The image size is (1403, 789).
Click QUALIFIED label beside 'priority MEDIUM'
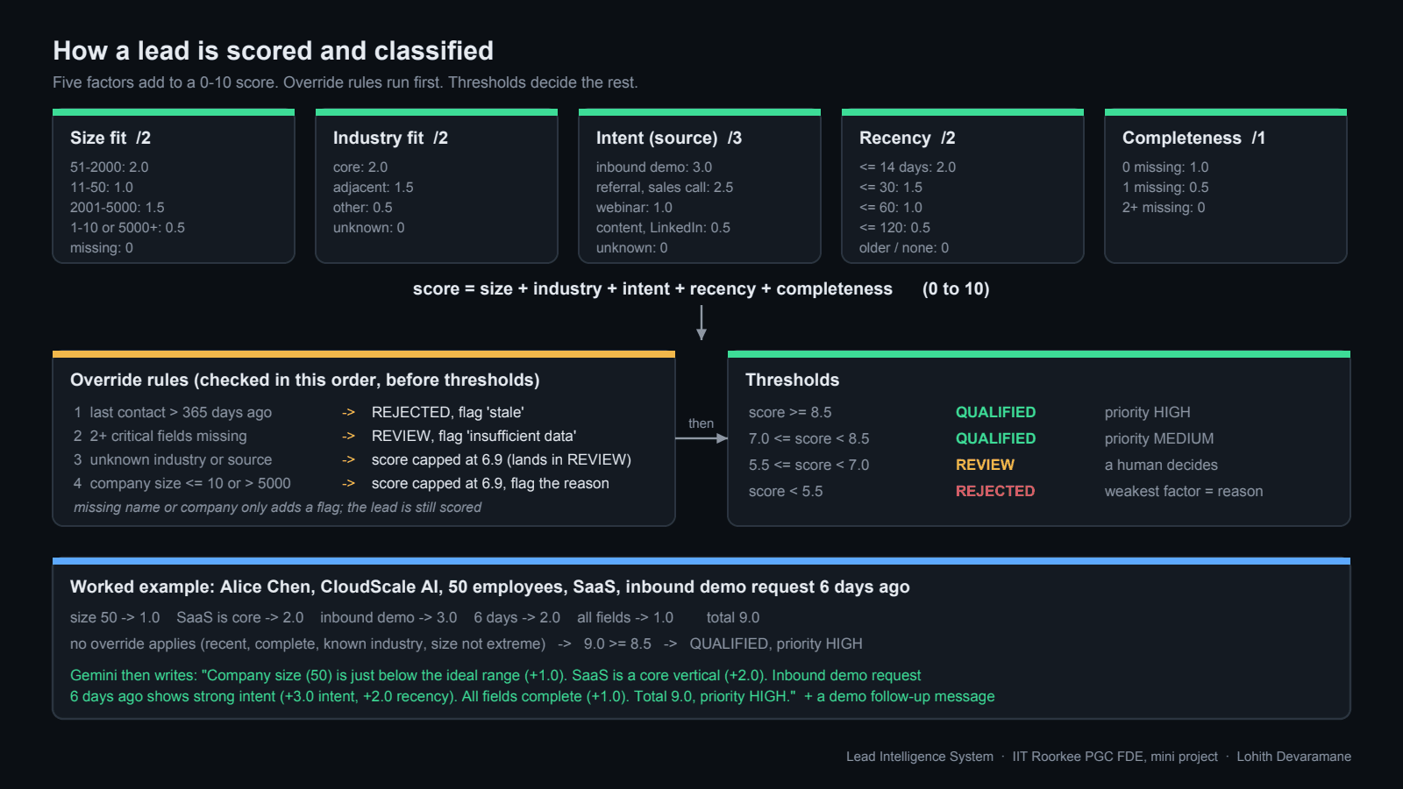[x=995, y=438]
